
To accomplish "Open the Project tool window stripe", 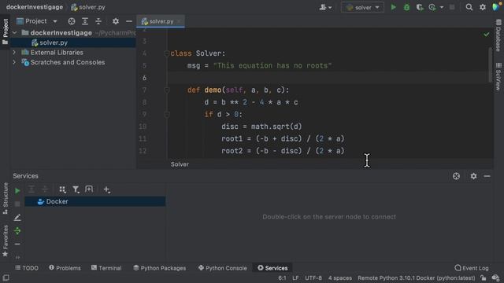I will click(6, 31).
